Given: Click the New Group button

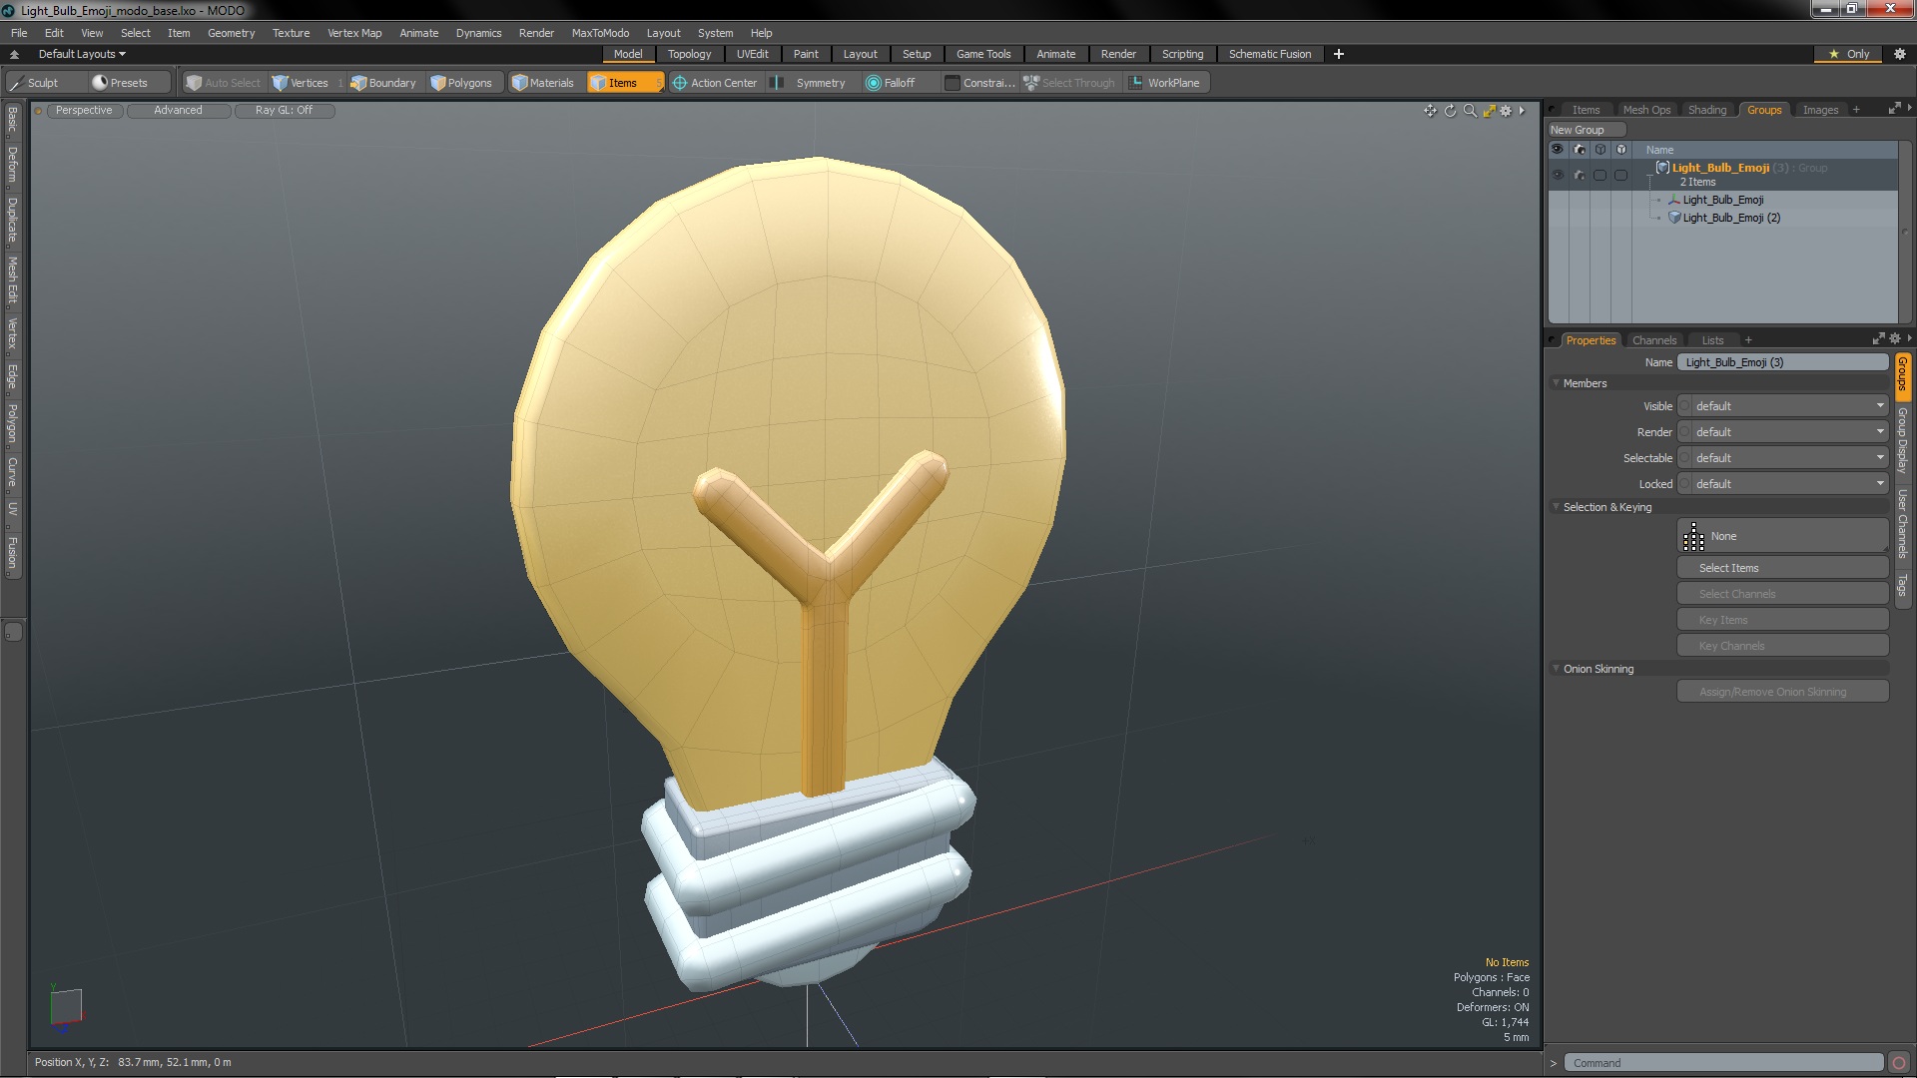Looking at the screenshot, I should click(1586, 130).
